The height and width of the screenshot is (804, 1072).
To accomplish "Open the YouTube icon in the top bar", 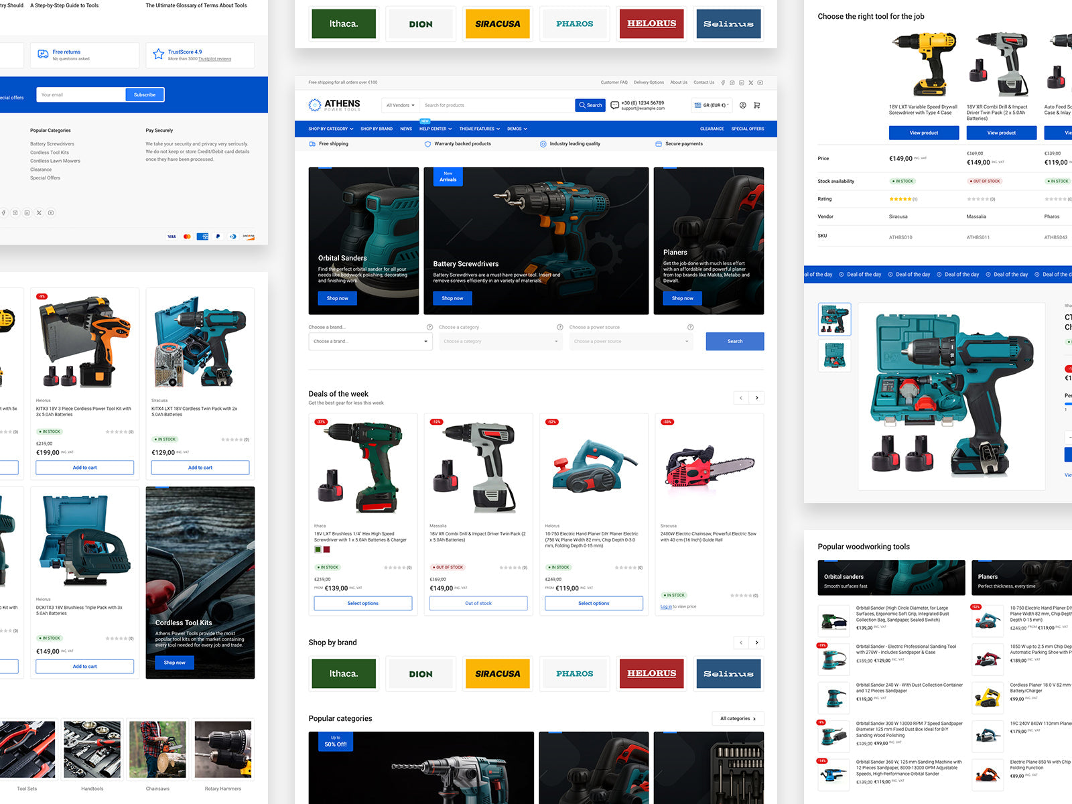I will click(760, 82).
